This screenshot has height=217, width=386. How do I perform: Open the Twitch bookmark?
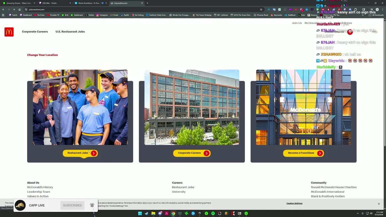pos(13,15)
